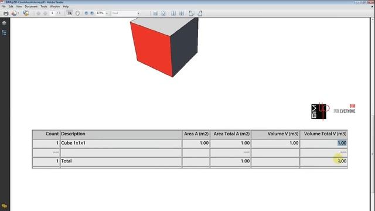This screenshot has width=375, height=211.
Task: Click the collaborate/email PDF icon
Action: point(14,13)
